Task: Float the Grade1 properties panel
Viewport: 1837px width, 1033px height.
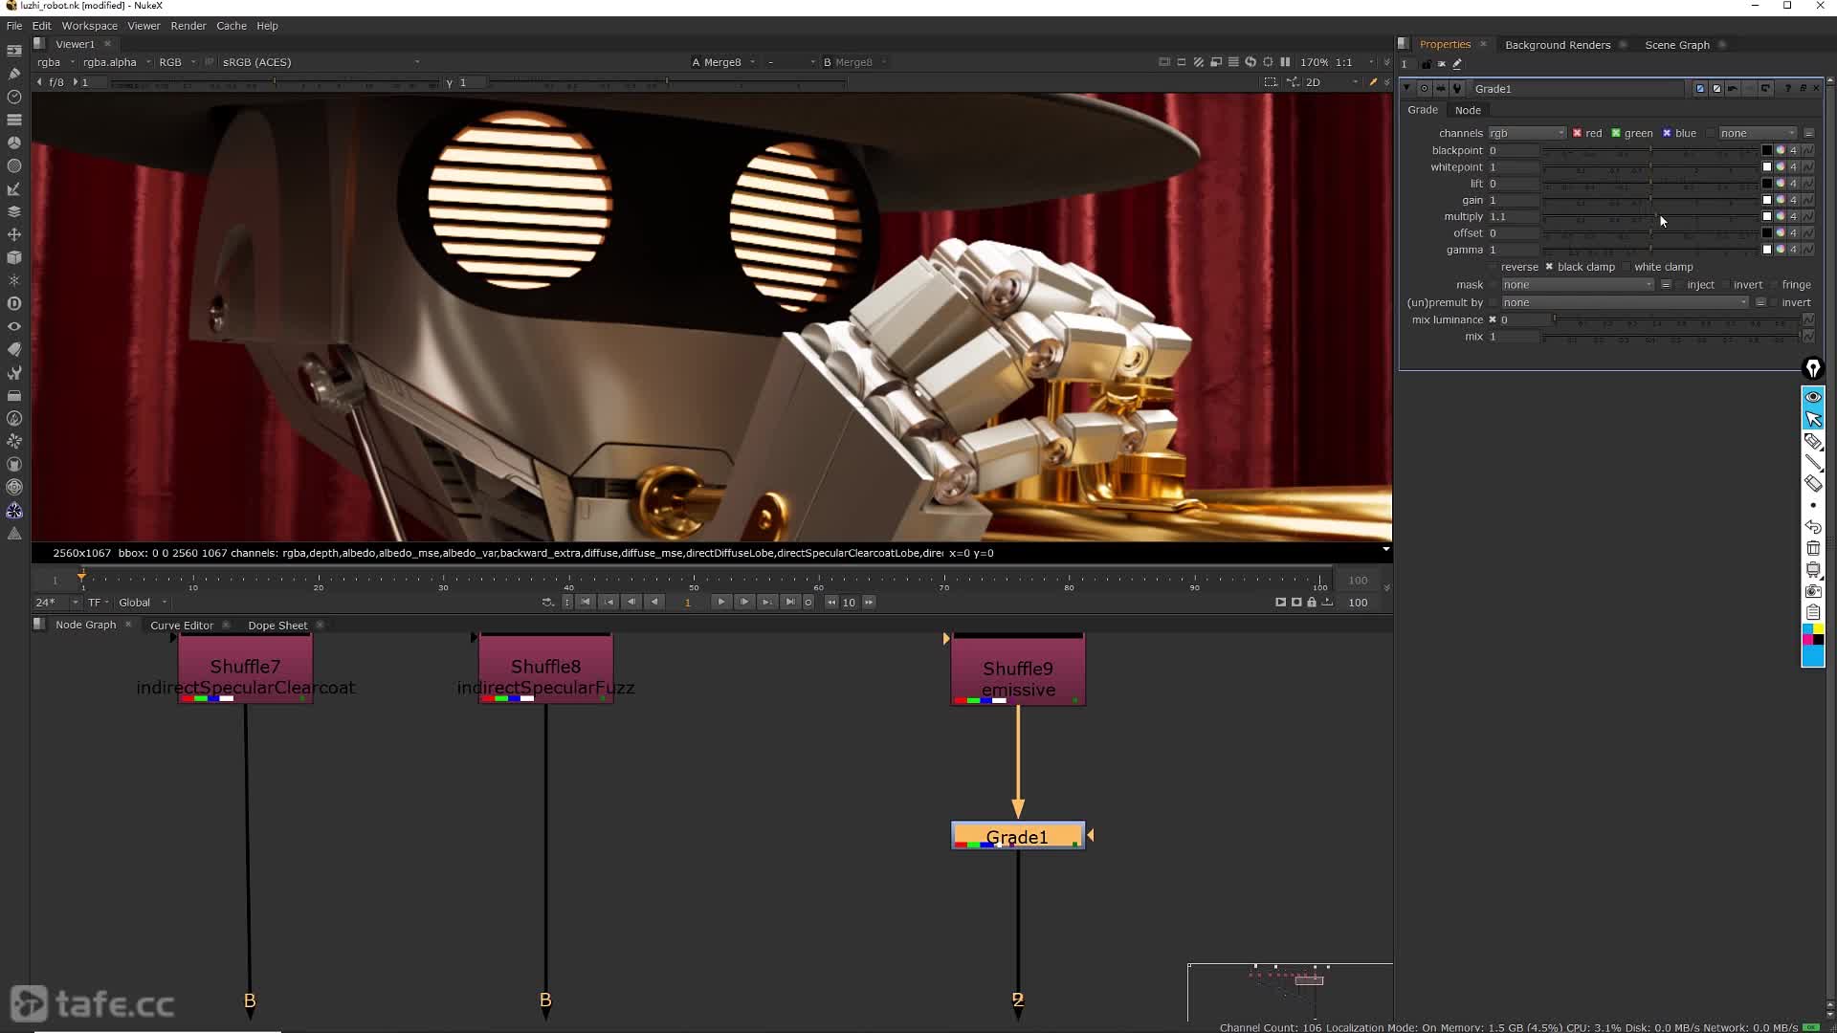Action: click(x=1804, y=88)
